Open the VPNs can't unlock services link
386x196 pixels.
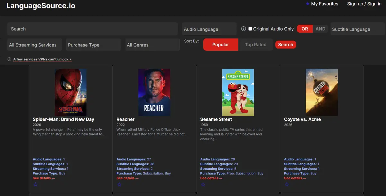(42, 59)
